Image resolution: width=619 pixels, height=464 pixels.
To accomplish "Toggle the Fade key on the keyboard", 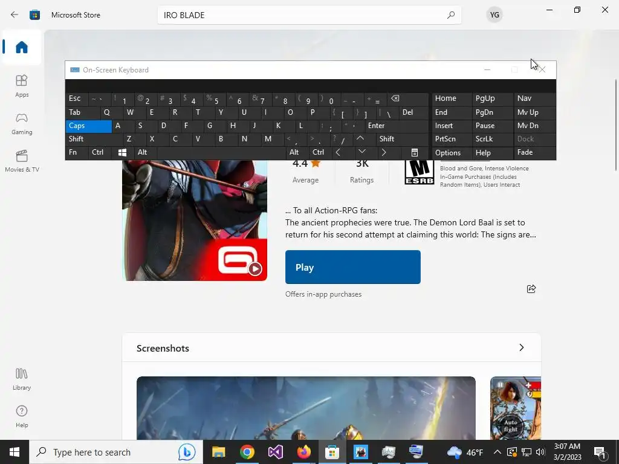I will click(534, 152).
